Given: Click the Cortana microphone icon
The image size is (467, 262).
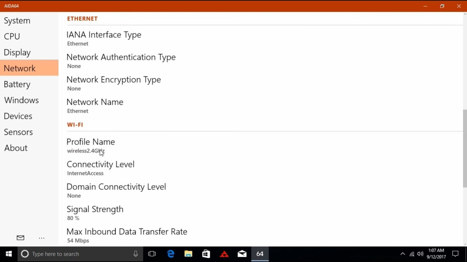Looking at the screenshot, I should pos(135,254).
